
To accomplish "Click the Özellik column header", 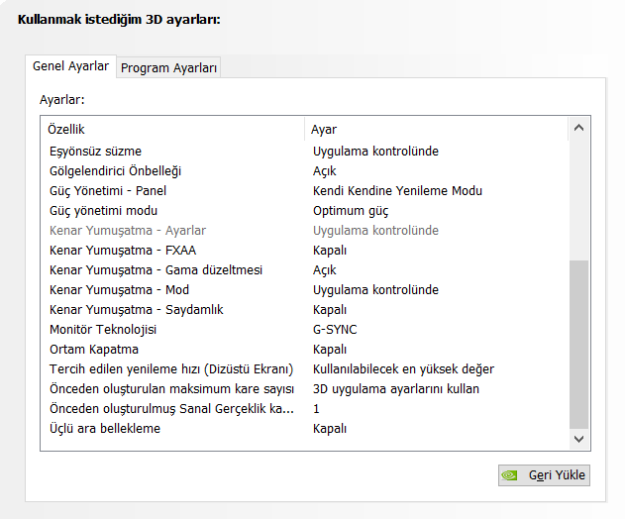I will point(66,130).
